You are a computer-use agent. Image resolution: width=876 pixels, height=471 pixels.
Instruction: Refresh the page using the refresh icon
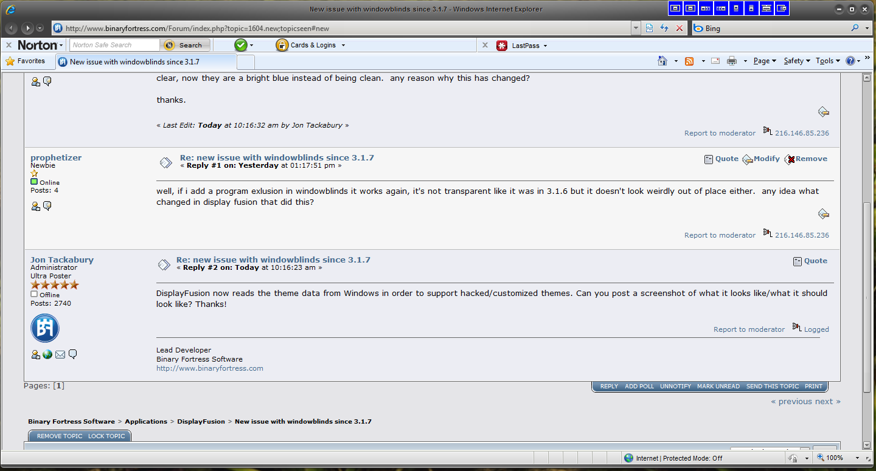tap(664, 28)
